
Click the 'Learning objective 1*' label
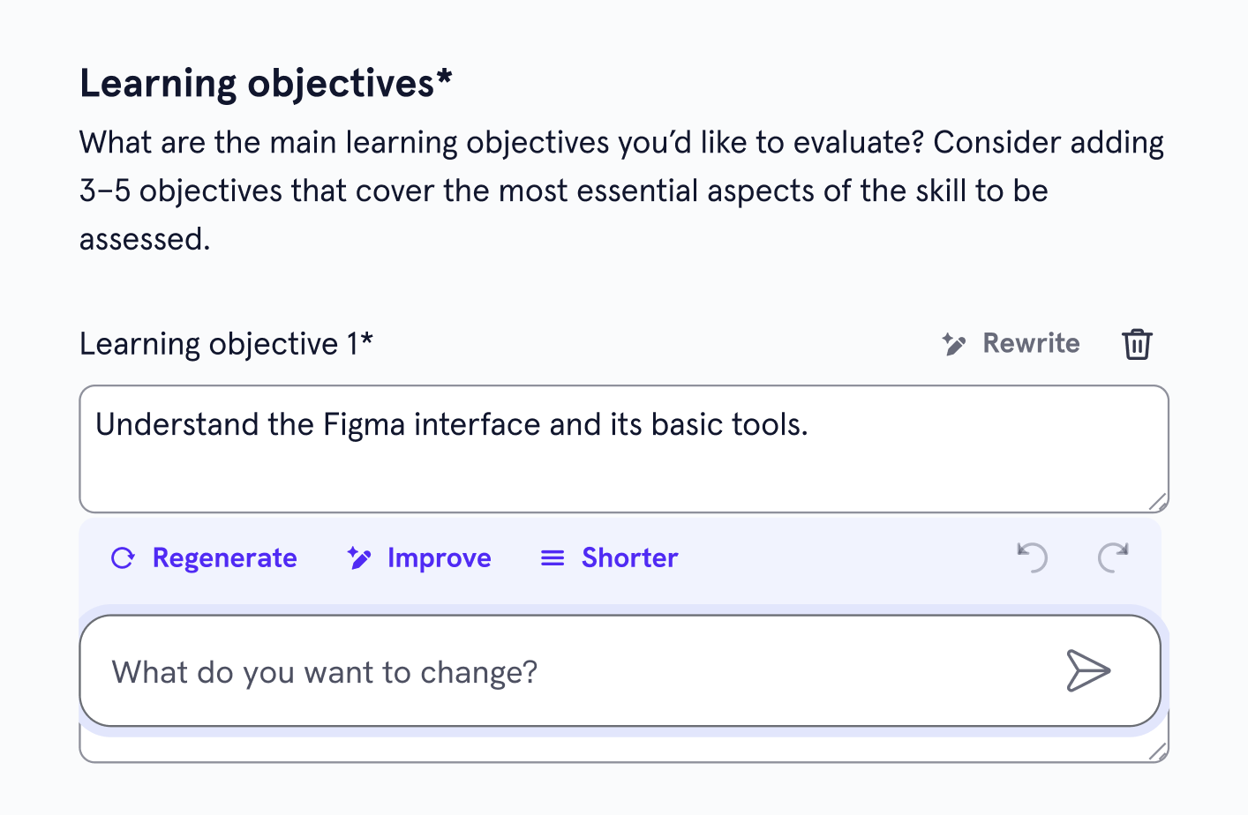[x=227, y=344]
